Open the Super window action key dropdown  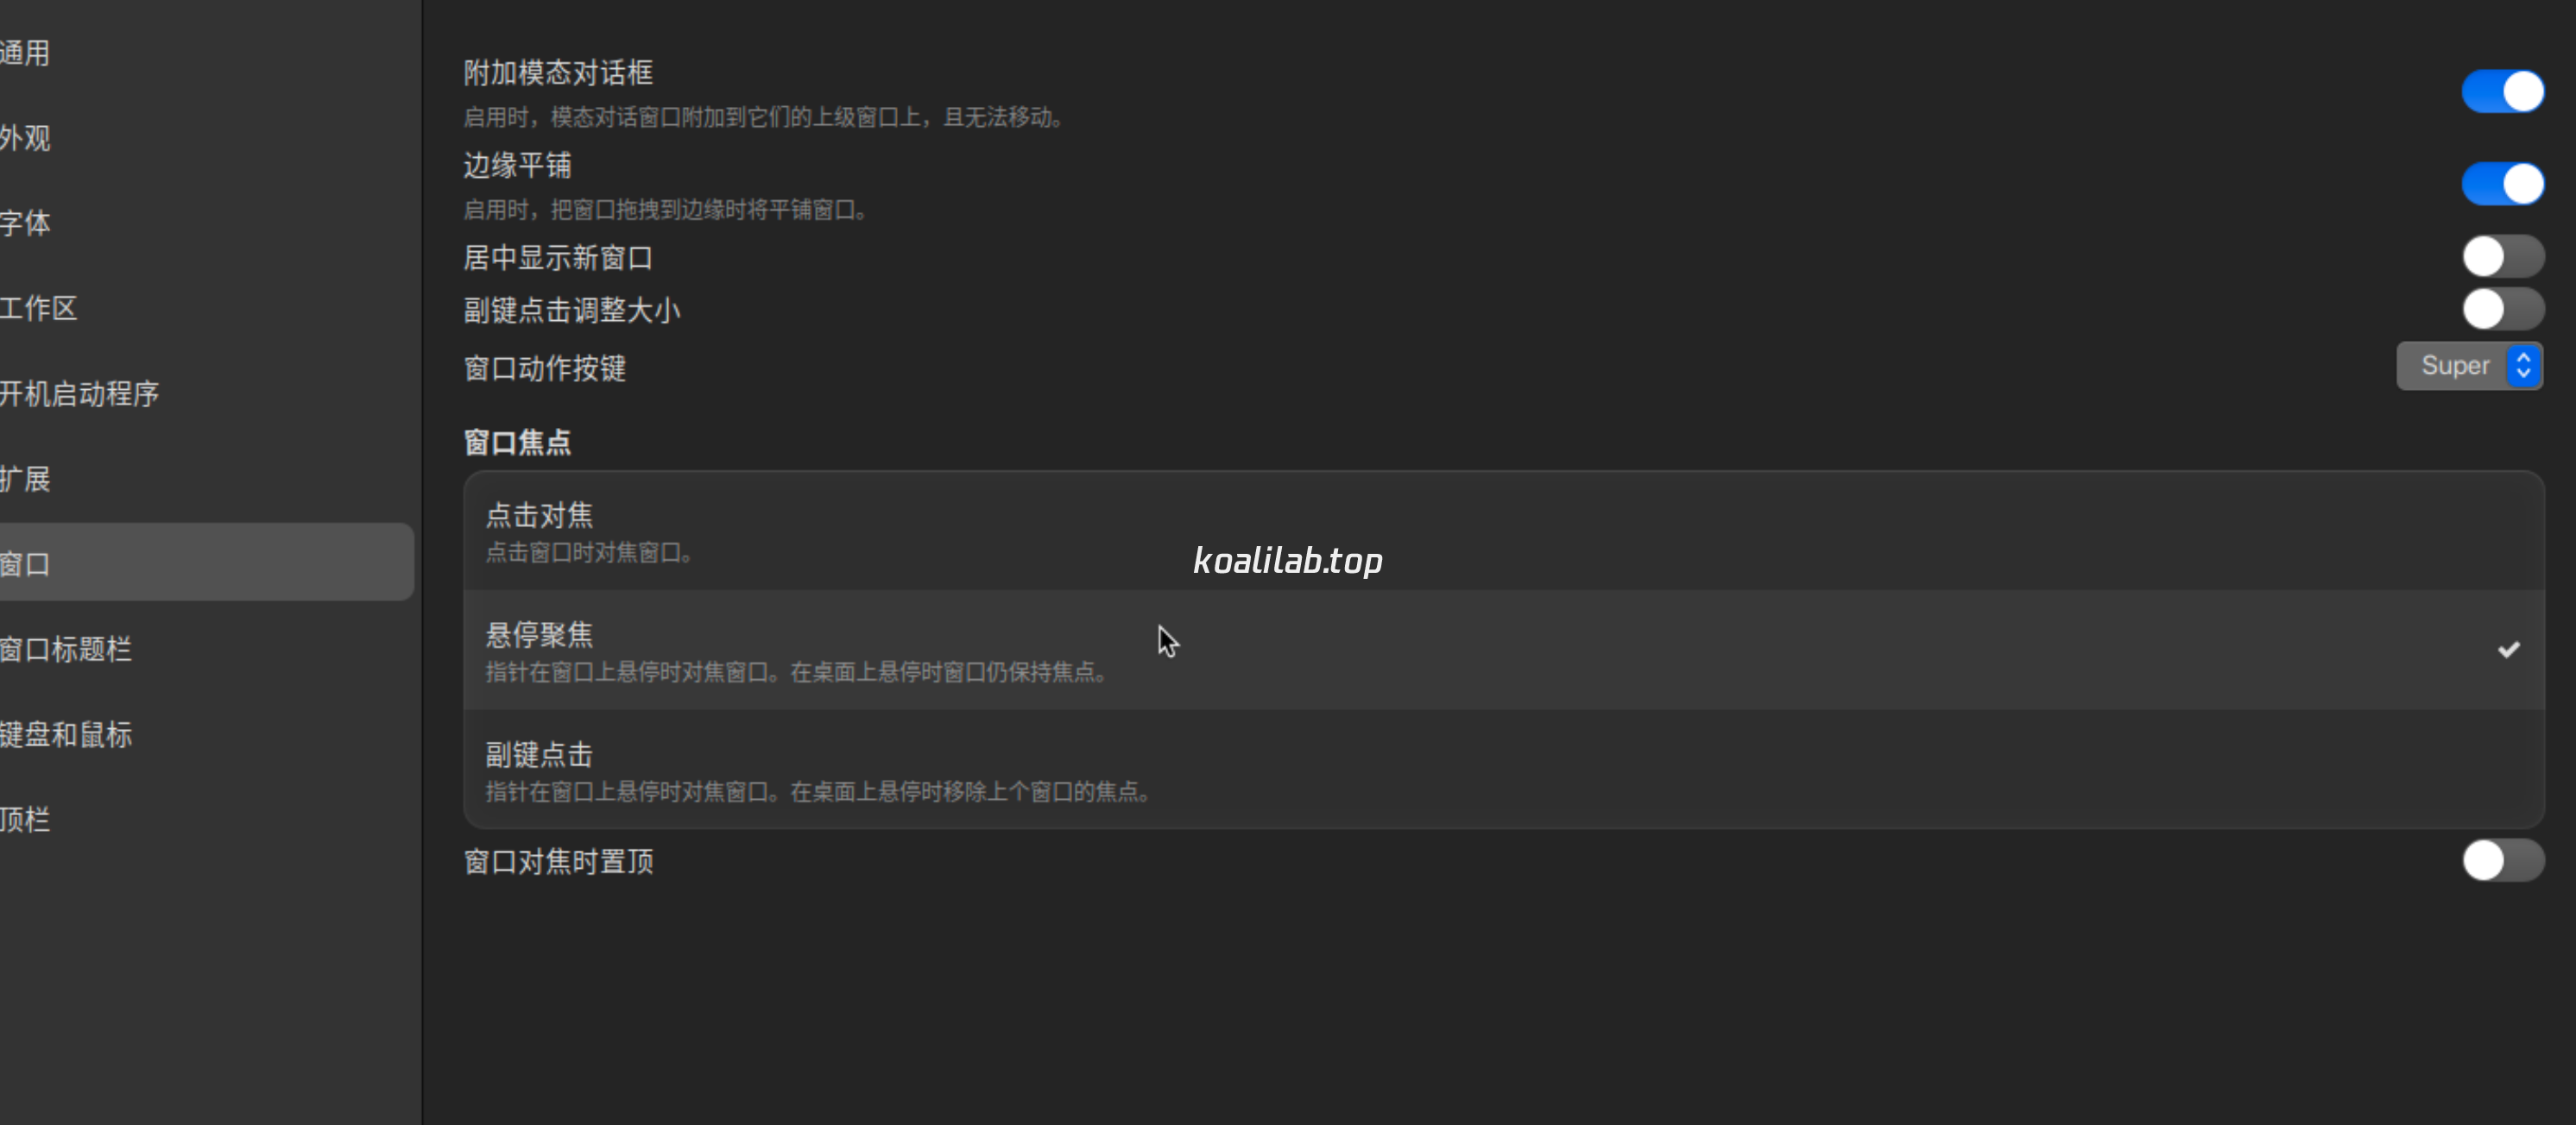click(2469, 366)
